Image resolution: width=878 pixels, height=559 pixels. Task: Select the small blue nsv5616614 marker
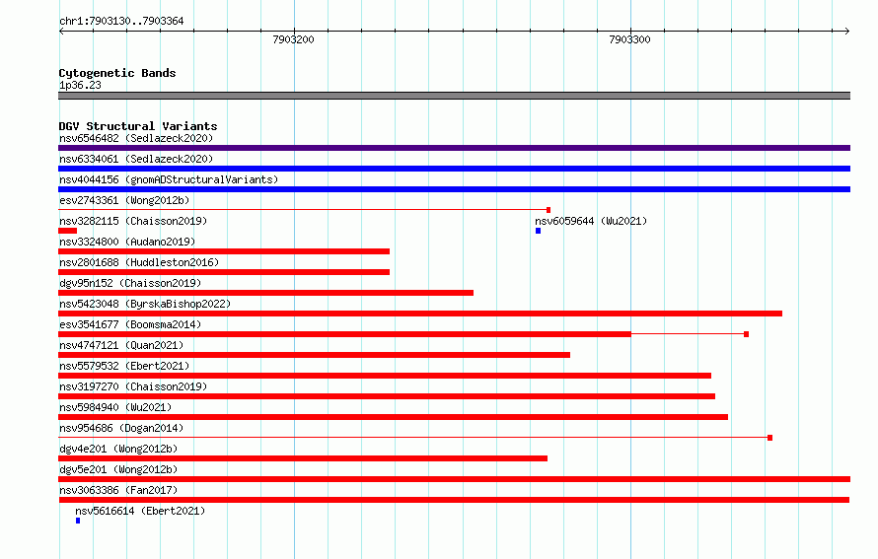(78, 521)
